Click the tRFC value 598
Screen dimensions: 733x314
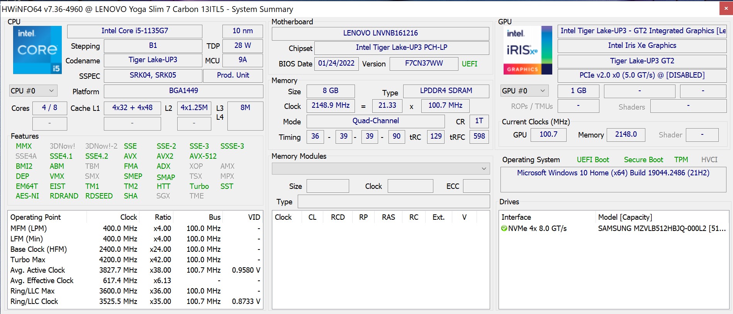(x=479, y=136)
